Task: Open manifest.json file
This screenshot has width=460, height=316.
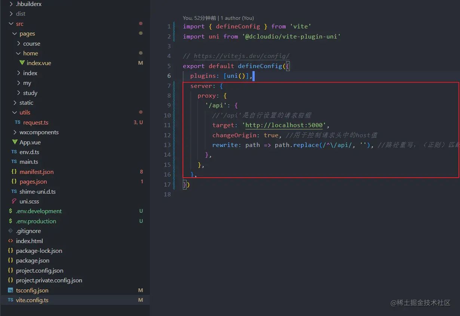Action: tap(37, 172)
